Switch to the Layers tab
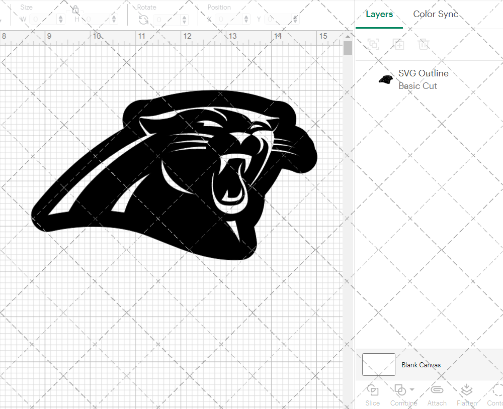Image resolution: width=503 pixels, height=409 pixels. pos(379,14)
